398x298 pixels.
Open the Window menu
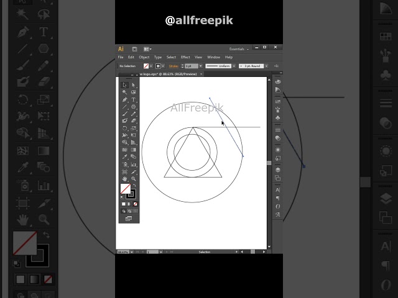[x=214, y=57]
